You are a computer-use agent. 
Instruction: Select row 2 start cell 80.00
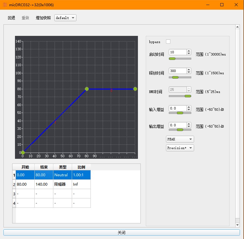25,184
